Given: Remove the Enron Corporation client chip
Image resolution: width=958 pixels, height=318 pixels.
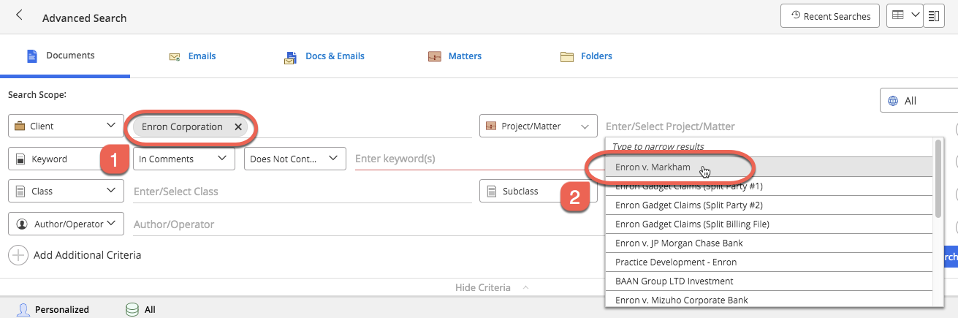Looking at the screenshot, I should click(x=237, y=126).
